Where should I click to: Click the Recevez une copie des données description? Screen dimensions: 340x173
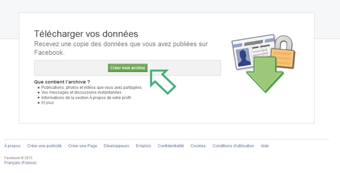[x=121, y=48]
